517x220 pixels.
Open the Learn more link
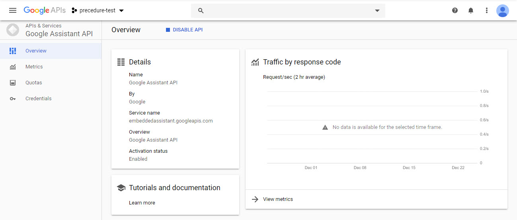142,203
